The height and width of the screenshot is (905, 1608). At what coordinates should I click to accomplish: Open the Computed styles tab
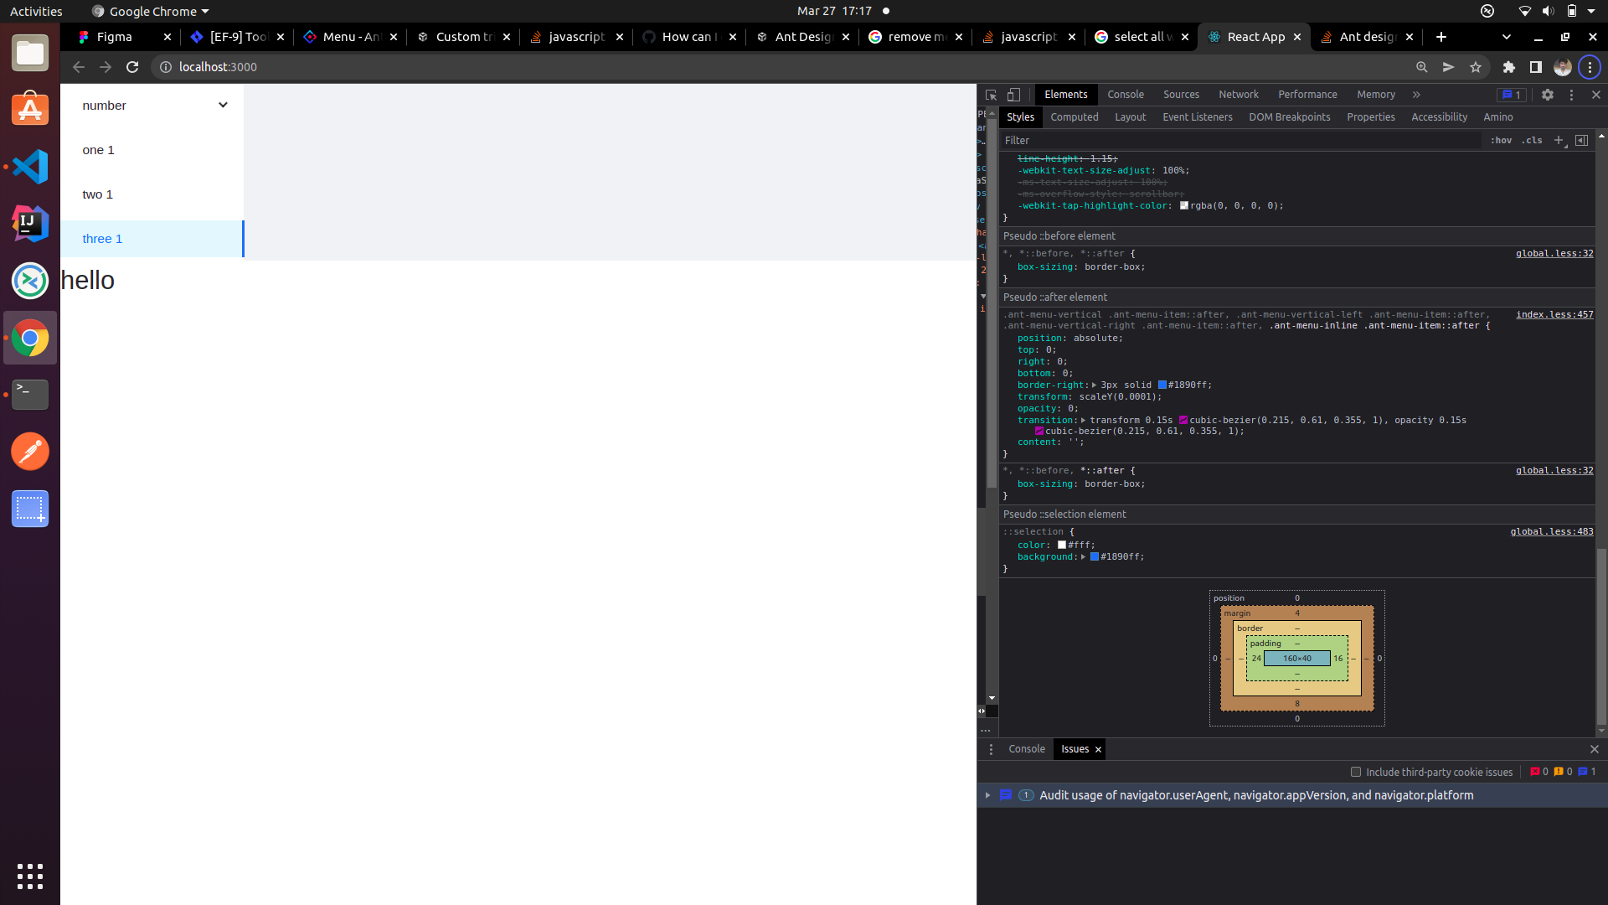coord(1075,117)
